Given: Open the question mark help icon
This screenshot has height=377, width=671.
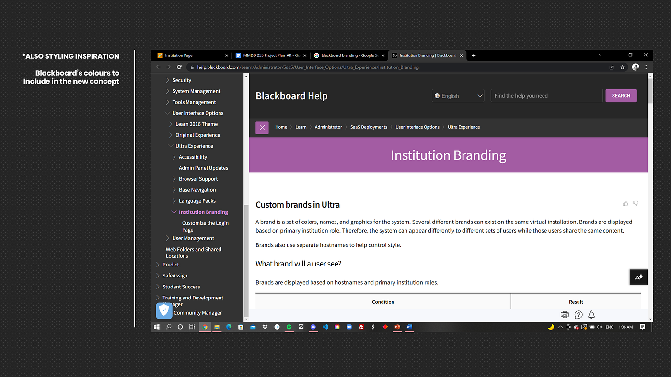Looking at the screenshot, I should click(x=578, y=315).
